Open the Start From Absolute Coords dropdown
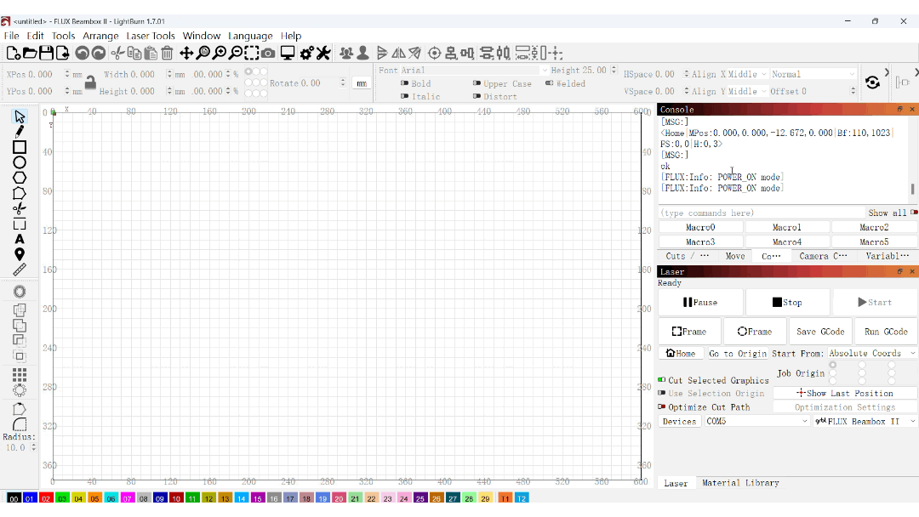Image resolution: width=919 pixels, height=517 pixels. 871,353
